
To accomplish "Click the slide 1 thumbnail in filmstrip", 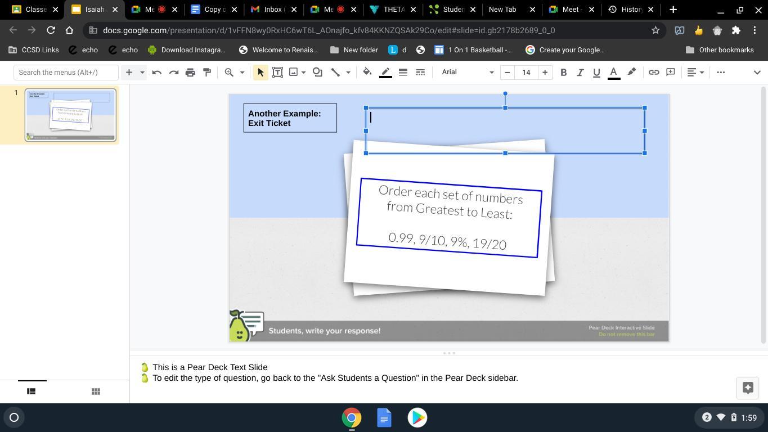I will pyautogui.click(x=70, y=115).
